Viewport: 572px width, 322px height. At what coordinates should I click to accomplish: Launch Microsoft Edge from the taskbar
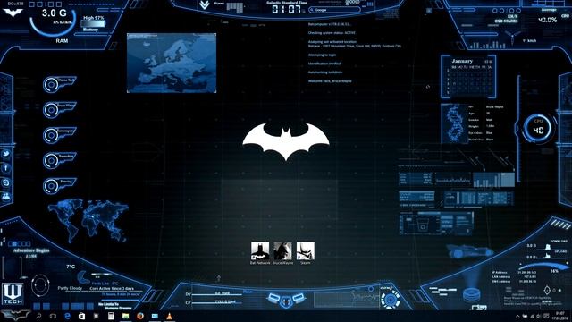pyautogui.click(x=68, y=316)
